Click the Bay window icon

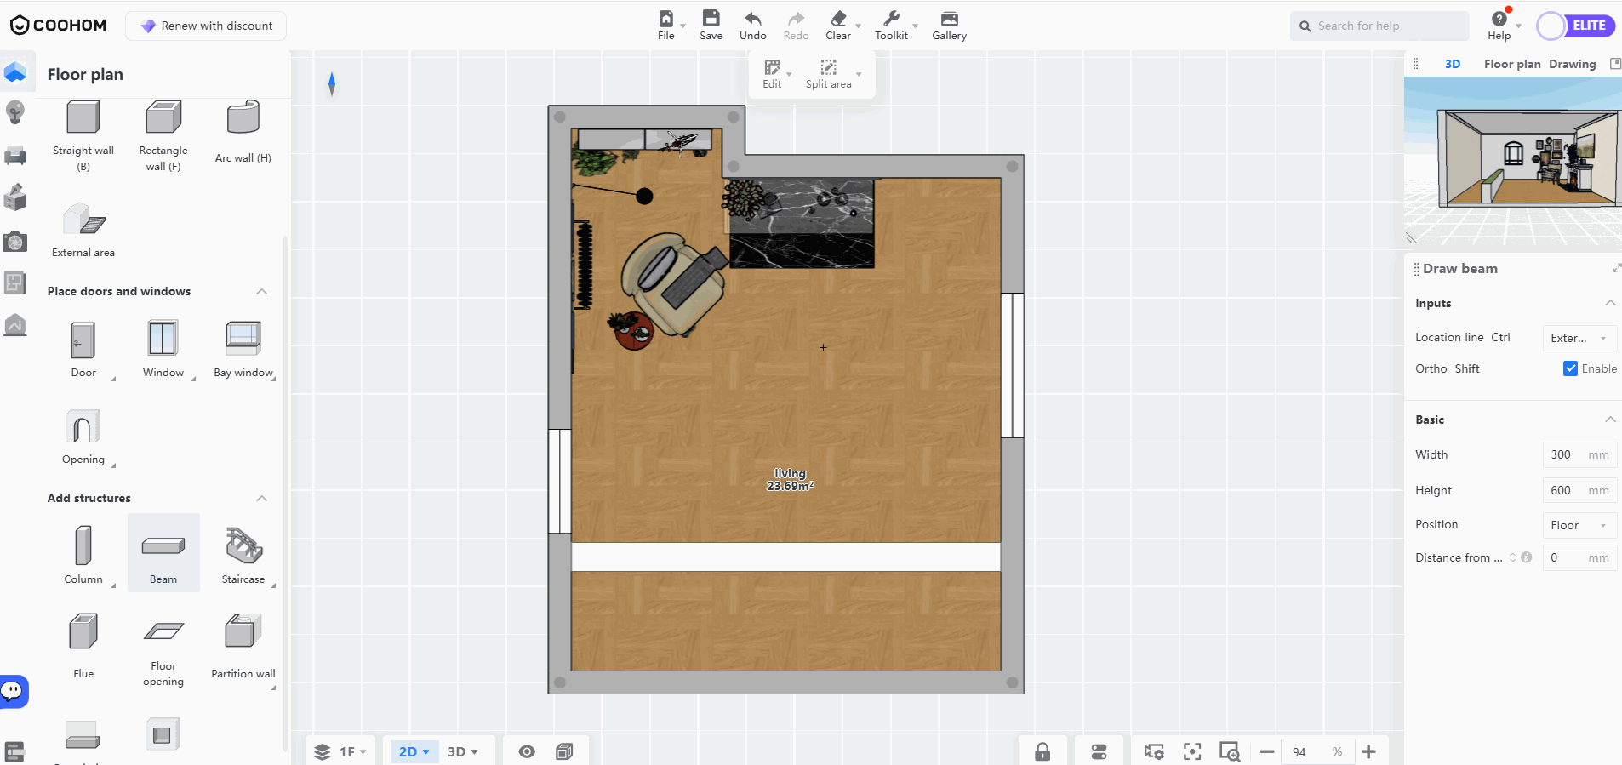pos(243,340)
